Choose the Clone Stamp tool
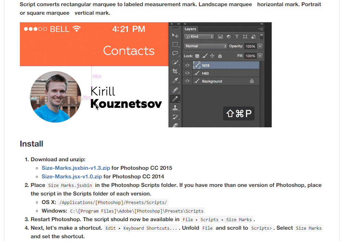This screenshot has height=241, width=344. coord(175,107)
